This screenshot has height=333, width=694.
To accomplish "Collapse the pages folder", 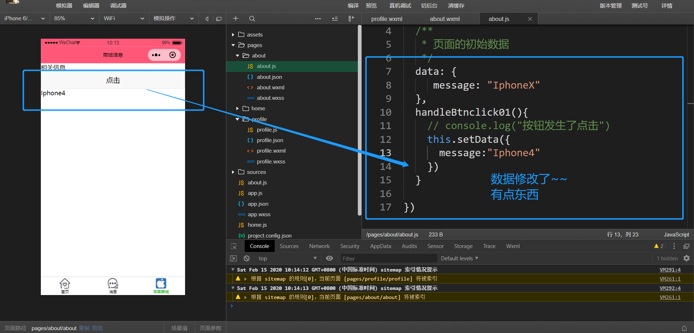I will [x=233, y=45].
